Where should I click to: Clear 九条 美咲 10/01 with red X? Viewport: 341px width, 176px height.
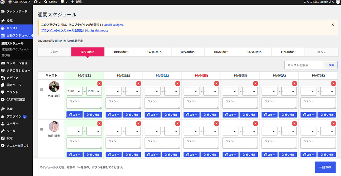[x=100, y=83]
